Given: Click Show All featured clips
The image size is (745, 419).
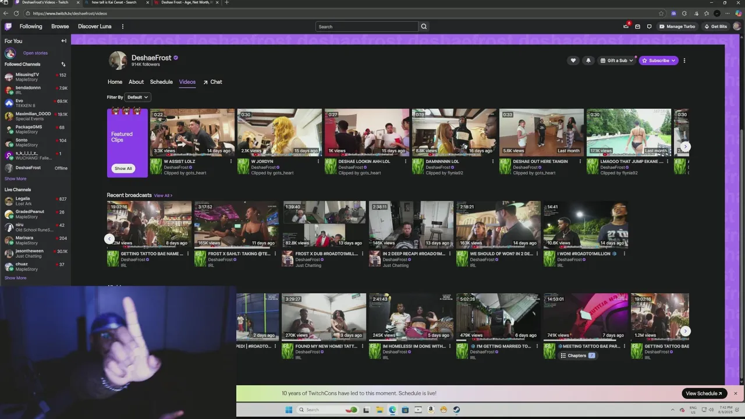Looking at the screenshot, I should click(123, 168).
